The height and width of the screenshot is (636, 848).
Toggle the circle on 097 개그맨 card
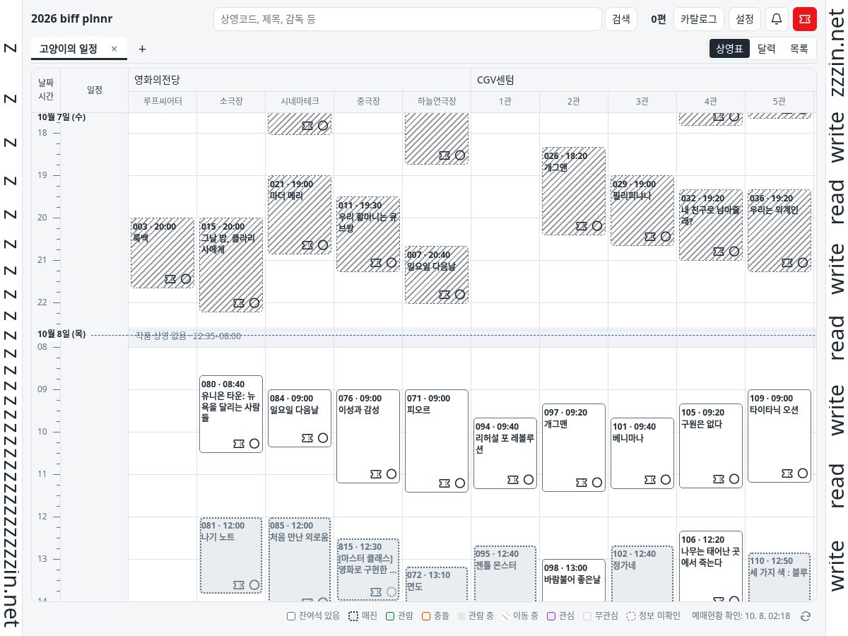pyautogui.click(x=597, y=483)
